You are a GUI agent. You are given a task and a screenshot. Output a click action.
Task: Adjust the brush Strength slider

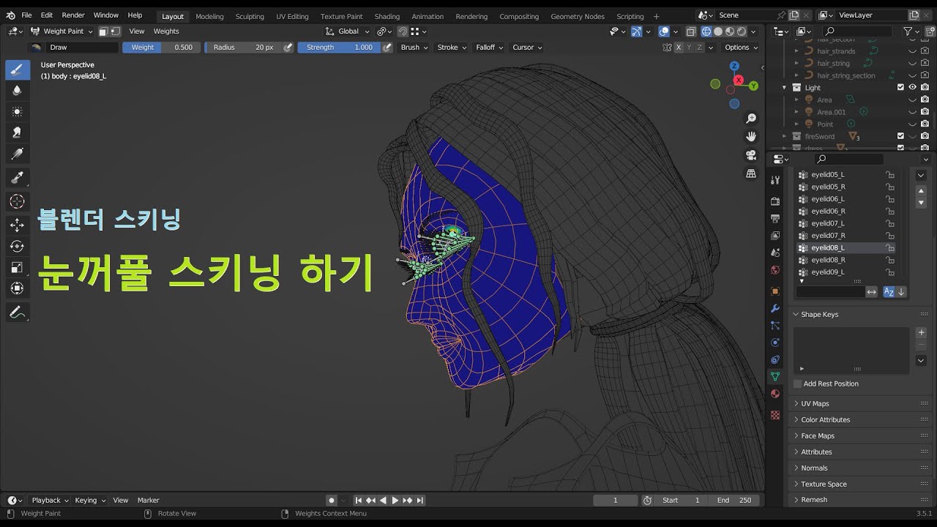[x=339, y=48]
